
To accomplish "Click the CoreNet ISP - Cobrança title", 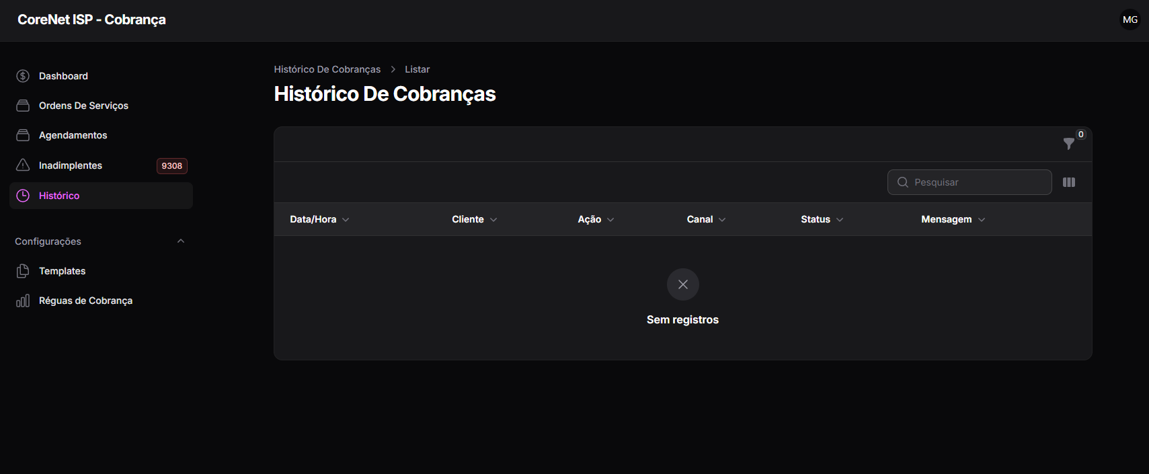I will [91, 19].
